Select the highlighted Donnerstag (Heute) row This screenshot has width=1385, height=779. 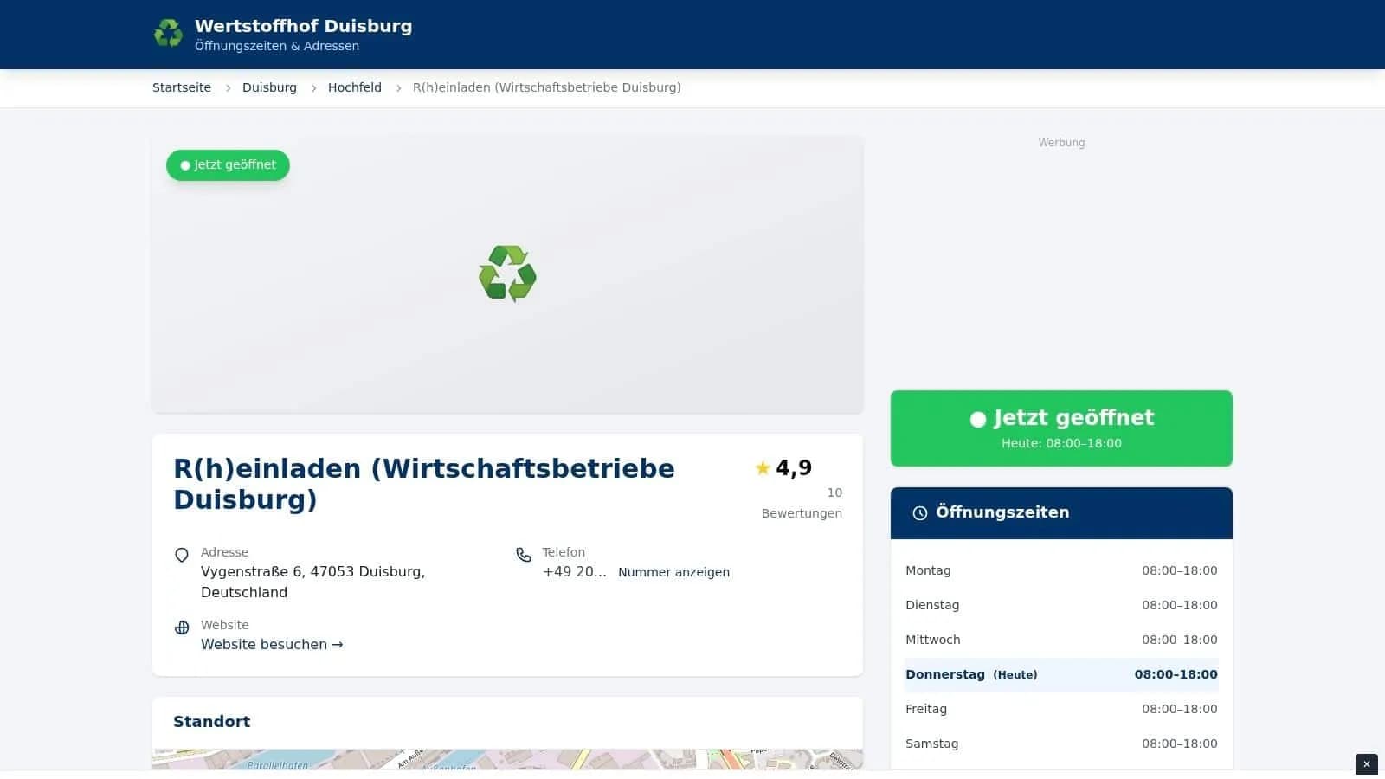[x=1061, y=674]
